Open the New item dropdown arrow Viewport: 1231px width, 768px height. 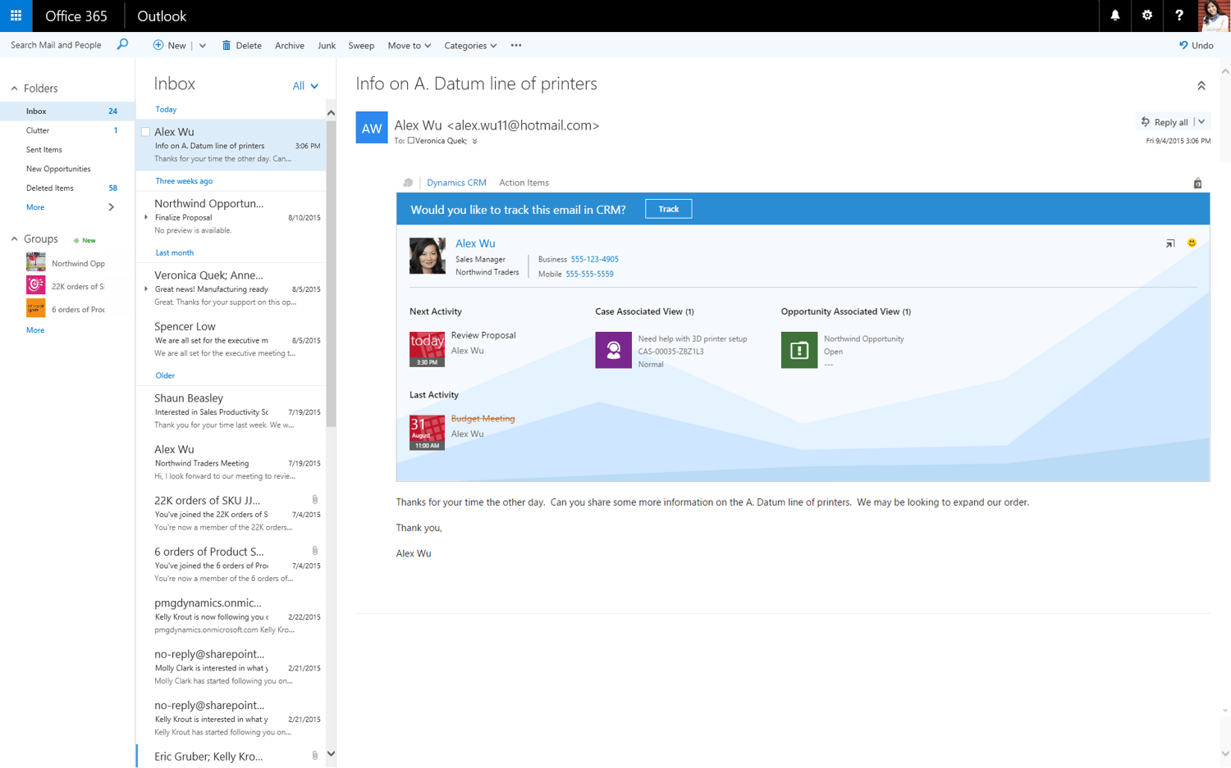tap(203, 46)
